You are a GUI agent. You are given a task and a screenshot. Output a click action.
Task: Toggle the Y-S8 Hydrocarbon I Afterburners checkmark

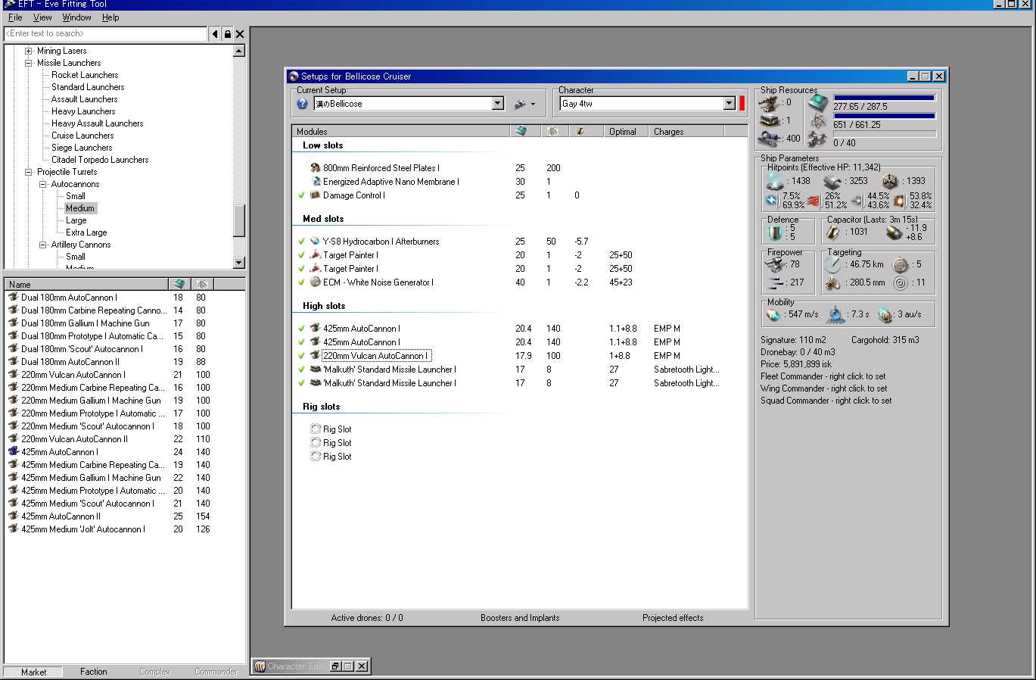pyautogui.click(x=301, y=242)
